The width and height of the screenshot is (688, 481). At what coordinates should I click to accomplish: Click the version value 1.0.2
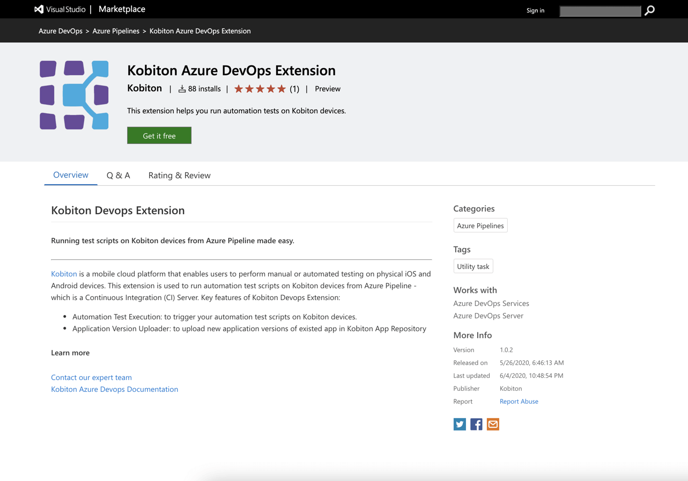(x=506, y=349)
